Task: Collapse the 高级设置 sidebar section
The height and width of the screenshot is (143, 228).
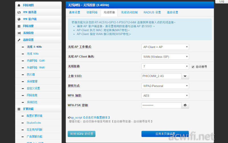Action: click(38, 40)
